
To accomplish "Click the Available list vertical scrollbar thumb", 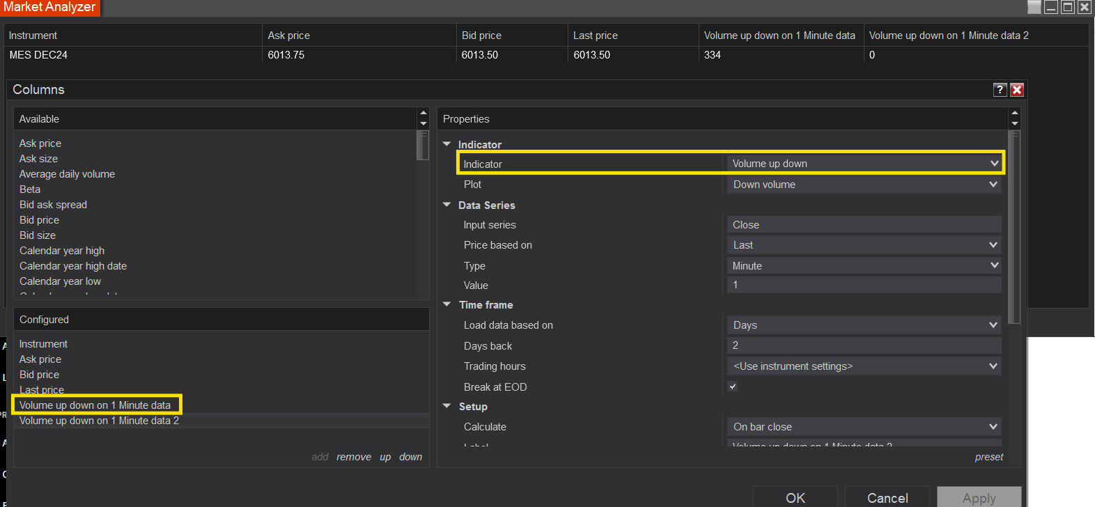I will 423,145.
